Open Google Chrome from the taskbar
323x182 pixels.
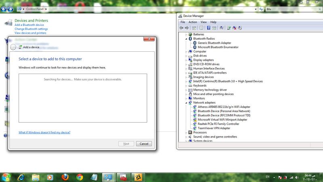tap(80, 177)
